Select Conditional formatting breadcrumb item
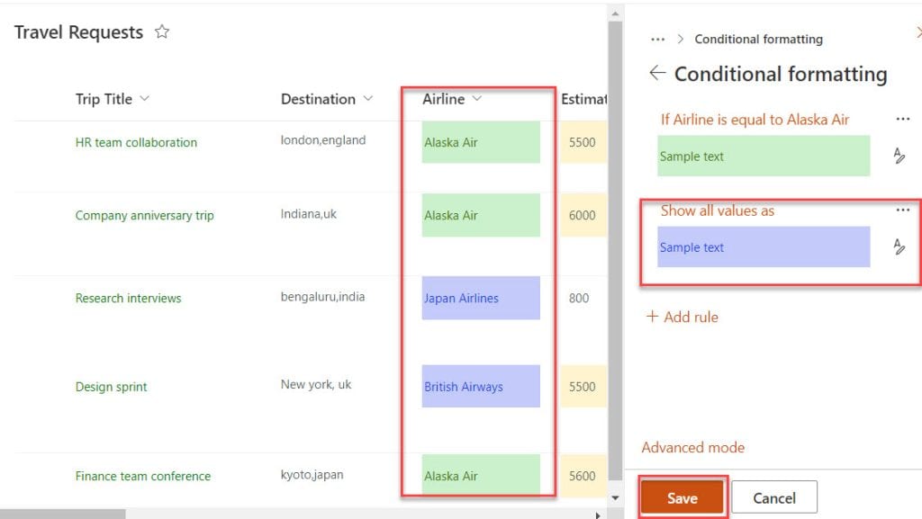This screenshot has height=519, width=922. [758, 40]
